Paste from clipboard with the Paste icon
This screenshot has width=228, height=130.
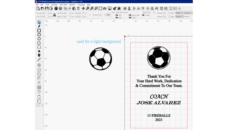(x=74, y=8)
